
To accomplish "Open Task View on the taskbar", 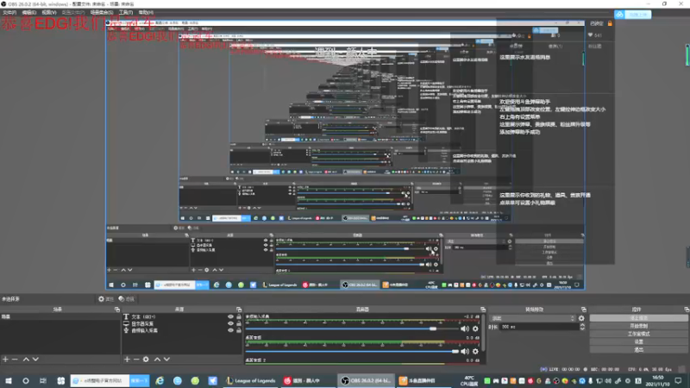I will (42, 380).
